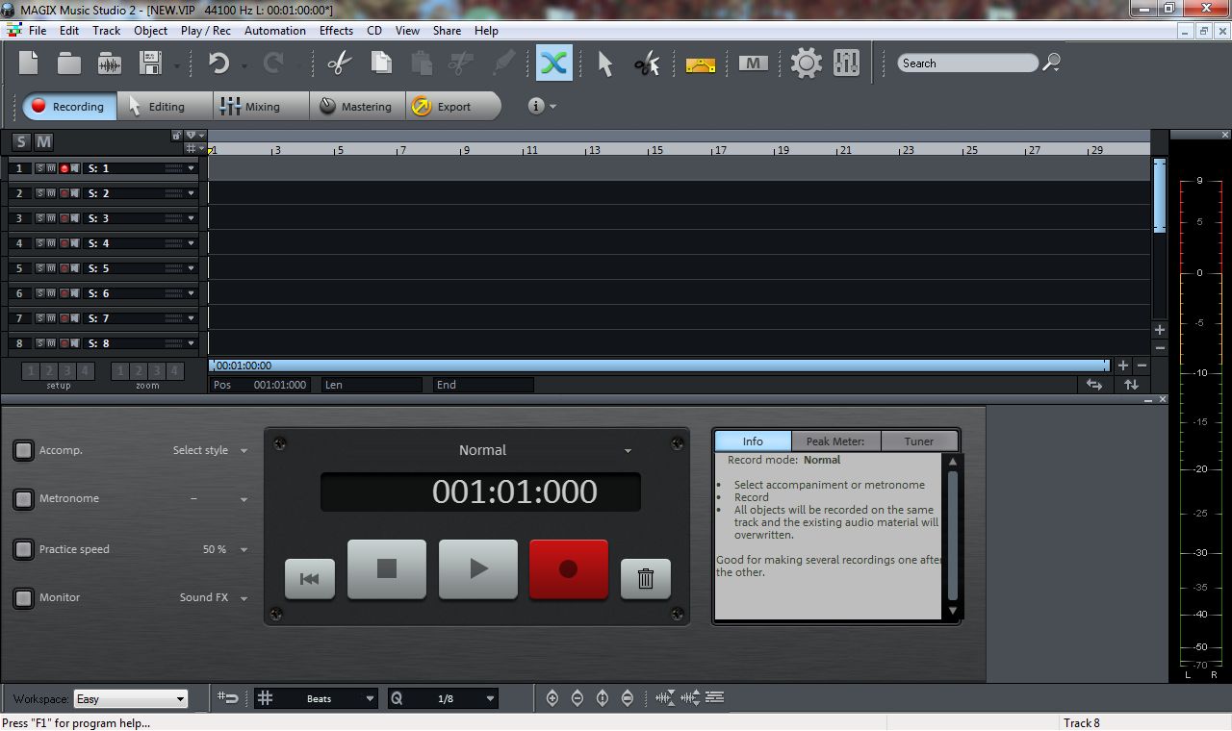Viewport: 1232px width, 731px height.
Task: Open the mixer M toolbar icon
Action: coord(753,63)
